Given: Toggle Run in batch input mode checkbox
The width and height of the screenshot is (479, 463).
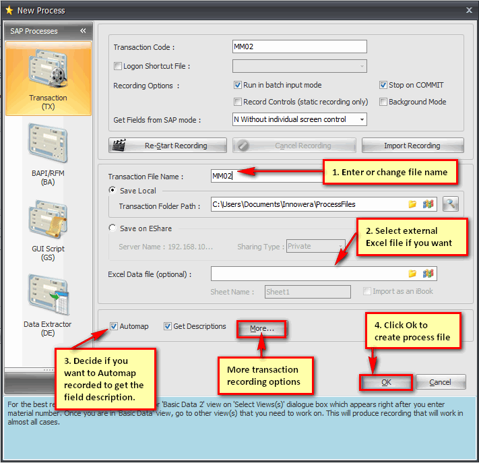Looking at the screenshot, I should click(238, 85).
